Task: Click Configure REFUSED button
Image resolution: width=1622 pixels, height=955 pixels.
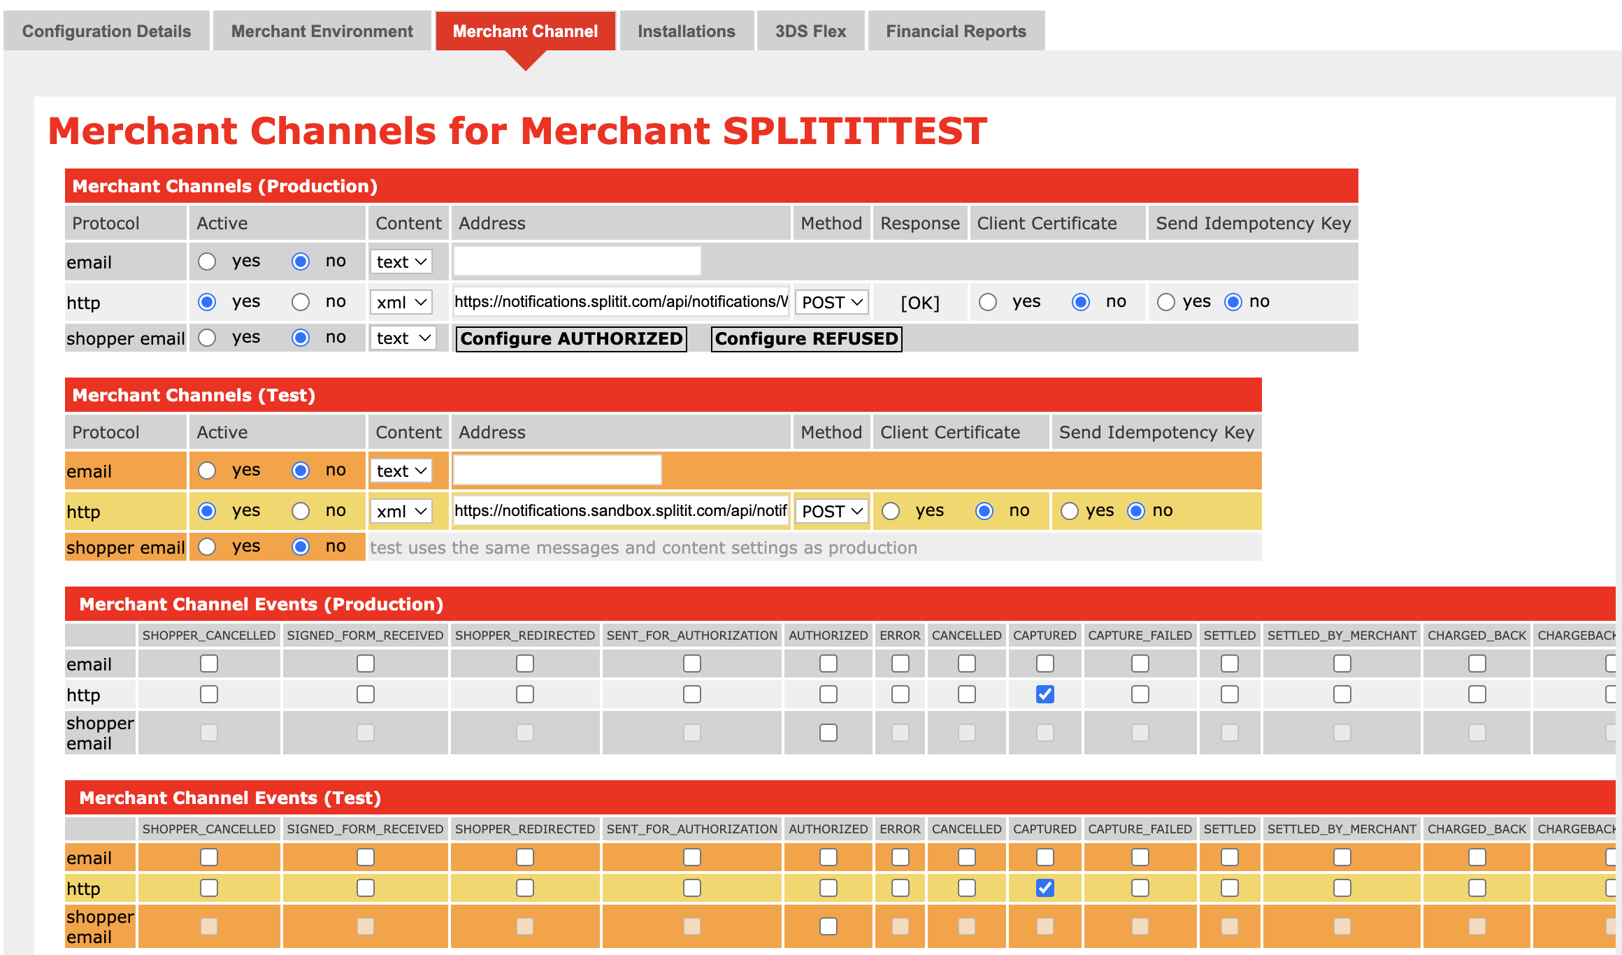Action: point(806,339)
